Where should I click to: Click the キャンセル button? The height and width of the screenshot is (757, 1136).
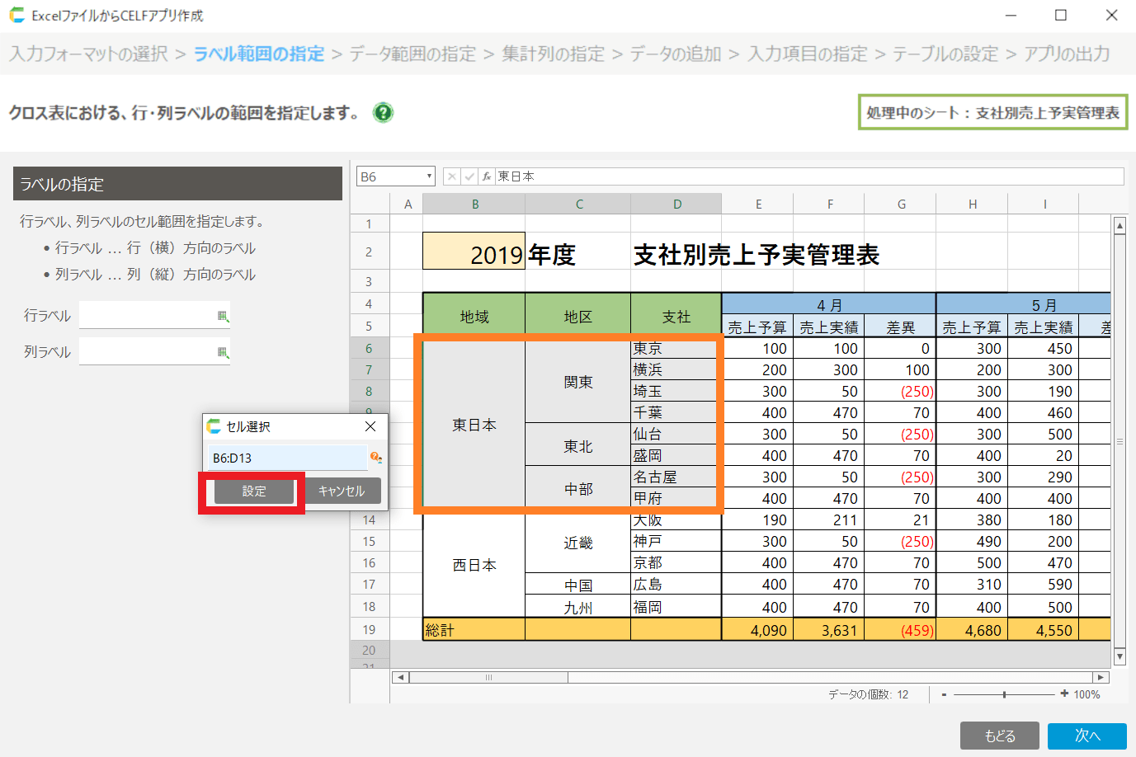coord(342,491)
